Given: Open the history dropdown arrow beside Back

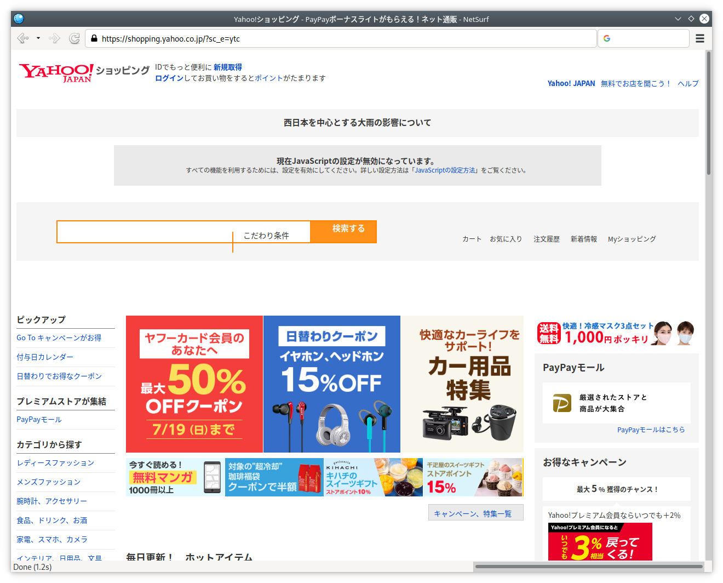Looking at the screenshot, I should pyautogui.click(x=38, y=38).
